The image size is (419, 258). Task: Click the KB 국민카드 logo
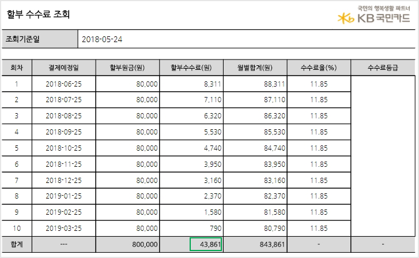click(x=373, y=16)
